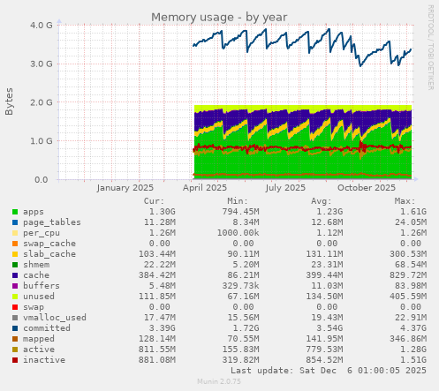Click the 'April 2025' axis label
The height and width of the screenshot is (391, 439).
(x=205, y=188)
